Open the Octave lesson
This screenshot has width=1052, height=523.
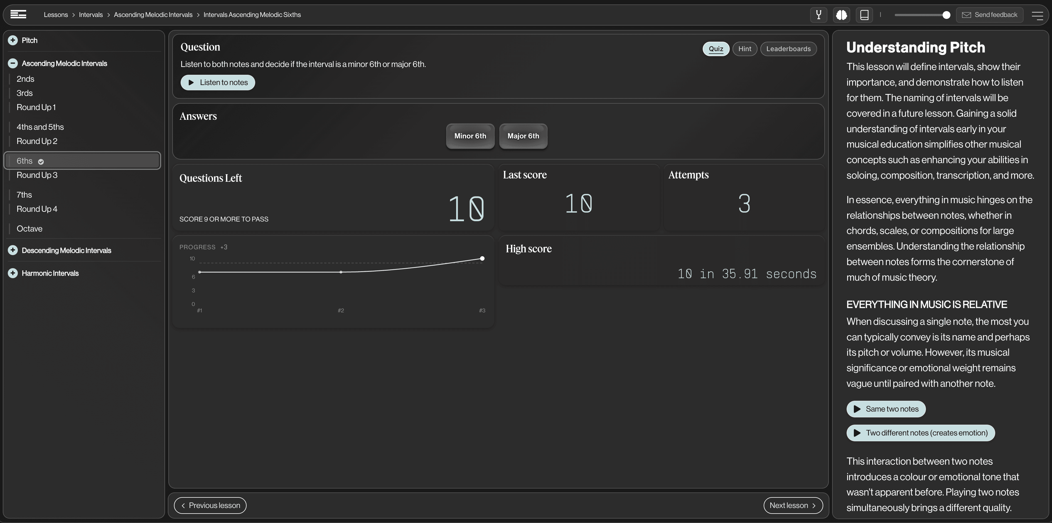pyautogui.click(x=30, y=229)
